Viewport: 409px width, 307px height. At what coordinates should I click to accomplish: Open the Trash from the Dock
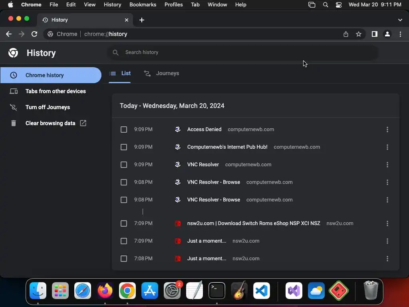click(371, 291)
